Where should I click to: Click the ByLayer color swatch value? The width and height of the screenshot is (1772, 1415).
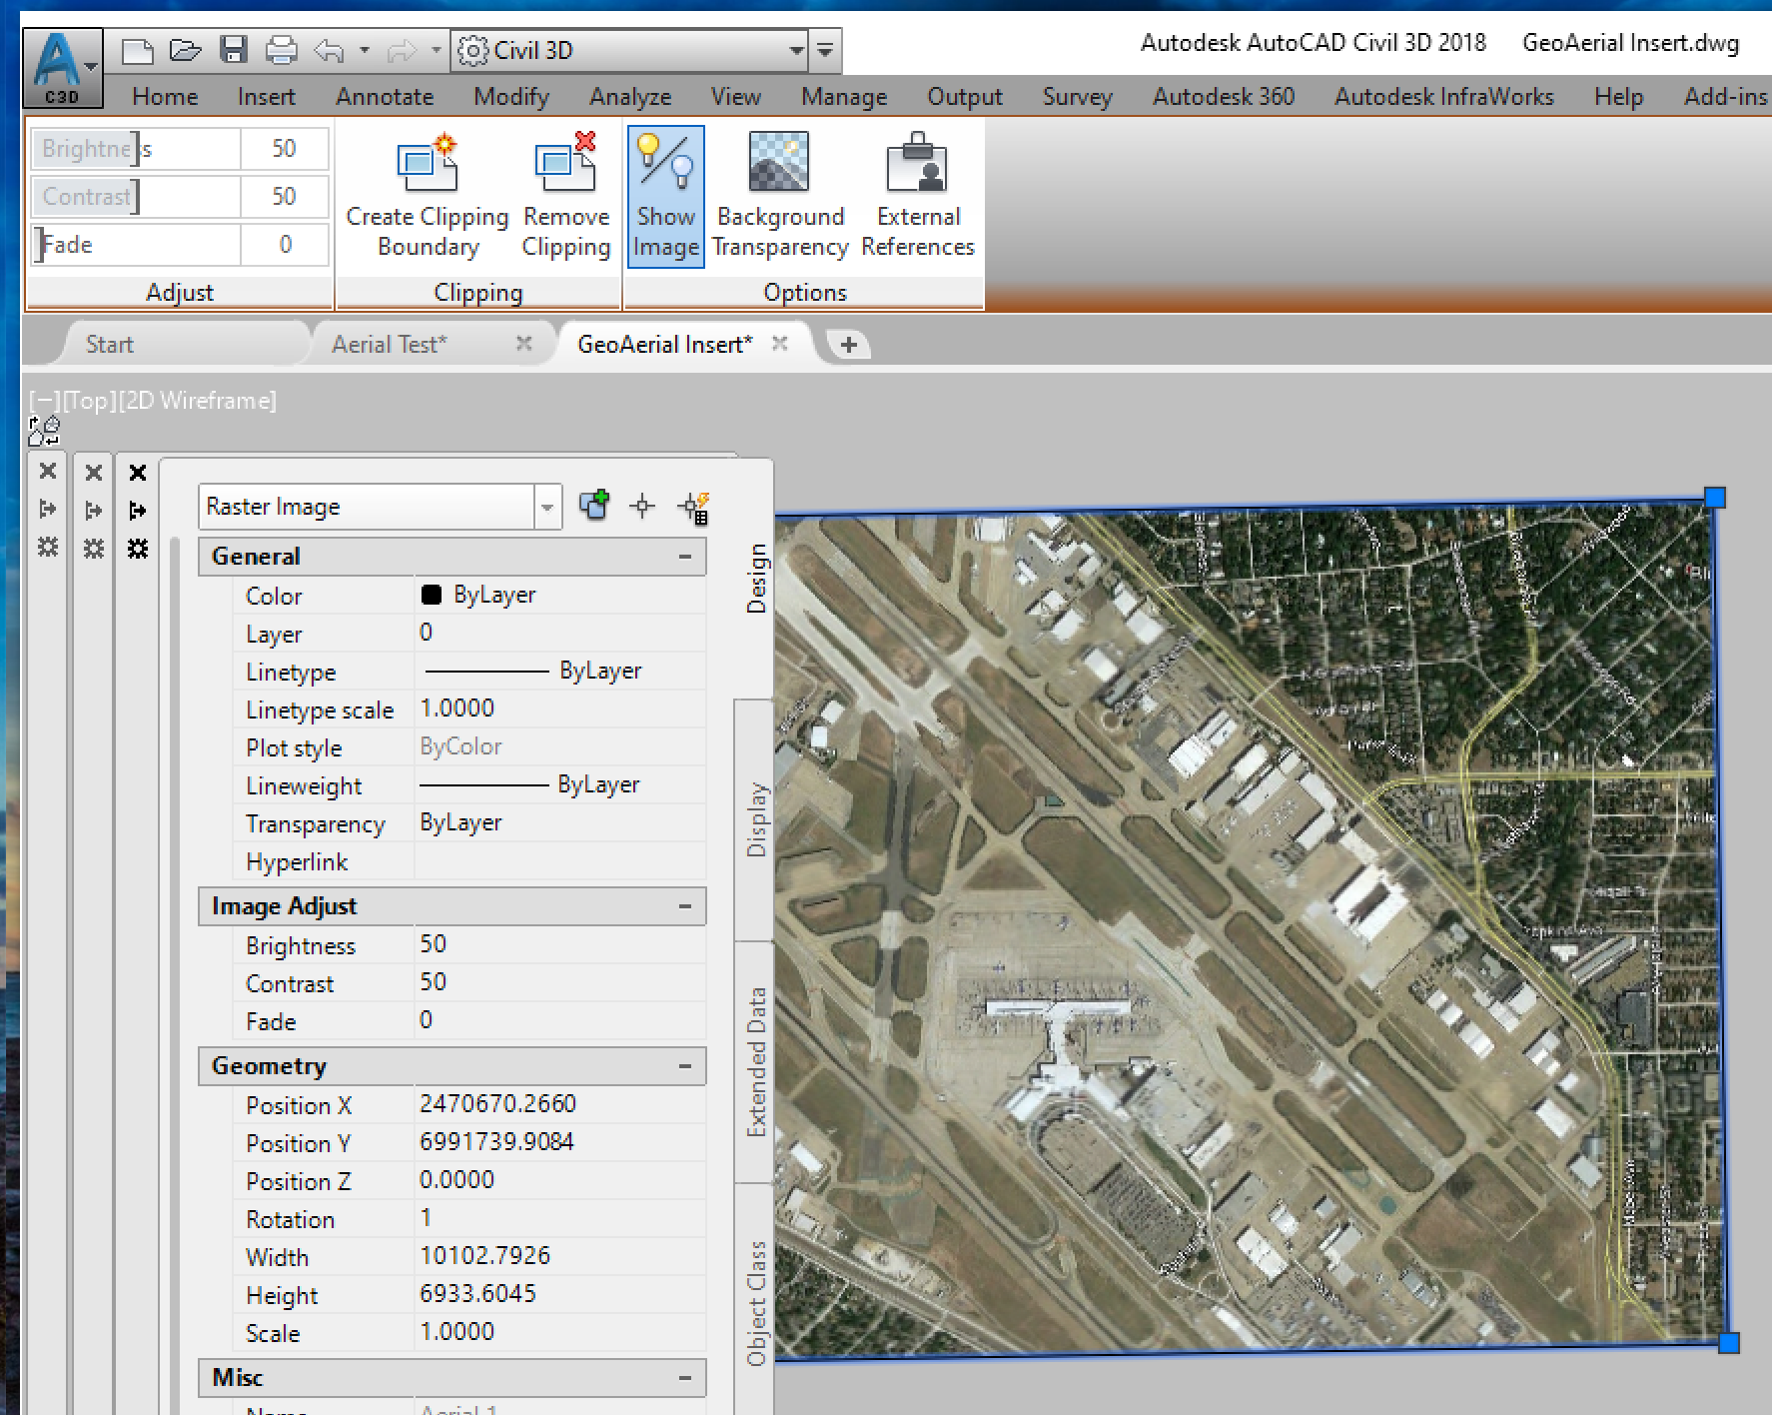click(x=432, y=596)
